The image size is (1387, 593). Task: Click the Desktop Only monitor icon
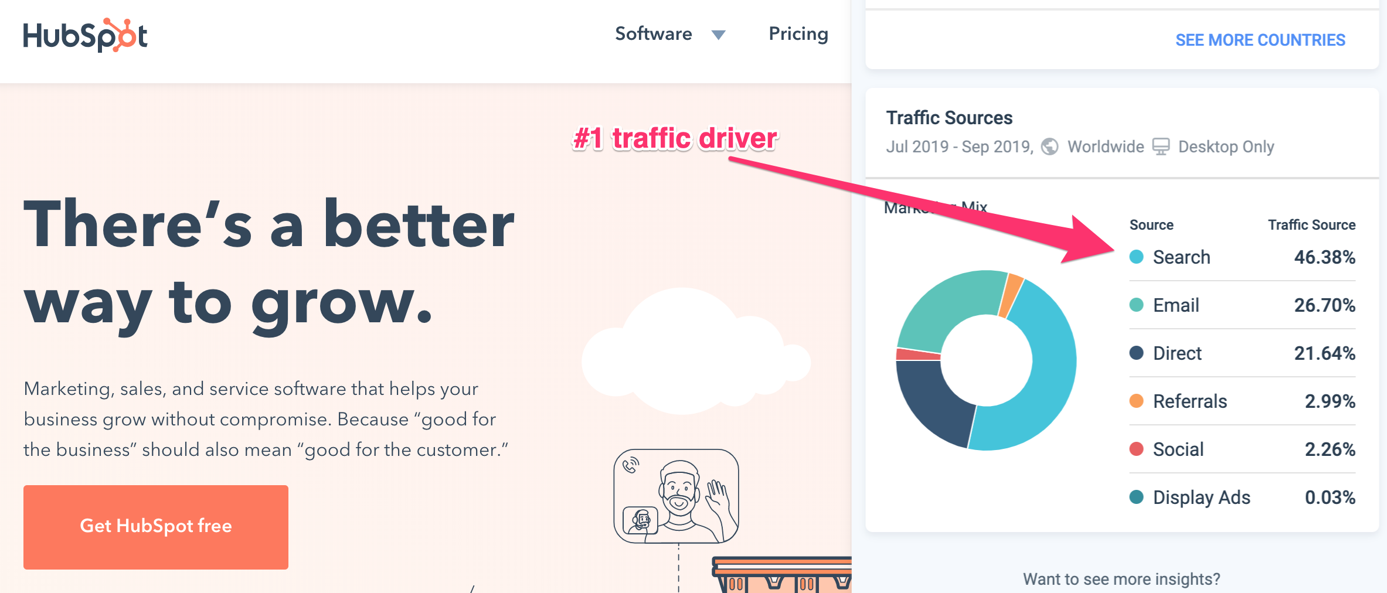tap(1161, 146)
